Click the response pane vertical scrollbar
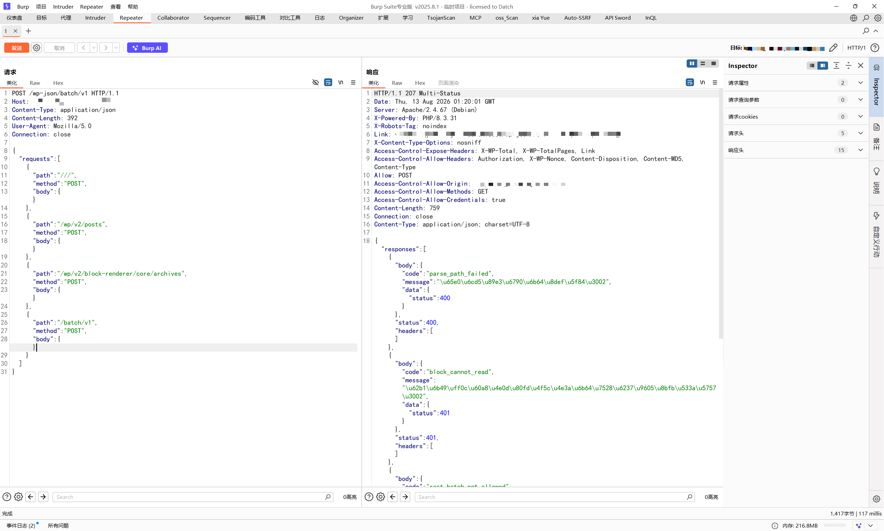 pos(721,214)
